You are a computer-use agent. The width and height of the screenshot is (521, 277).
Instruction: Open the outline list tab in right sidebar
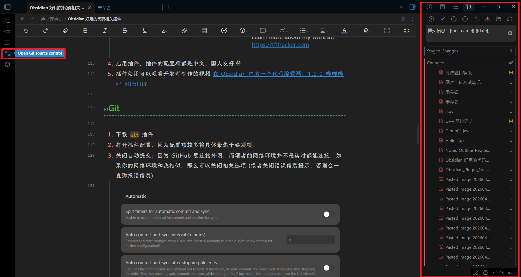coord(456,7)
